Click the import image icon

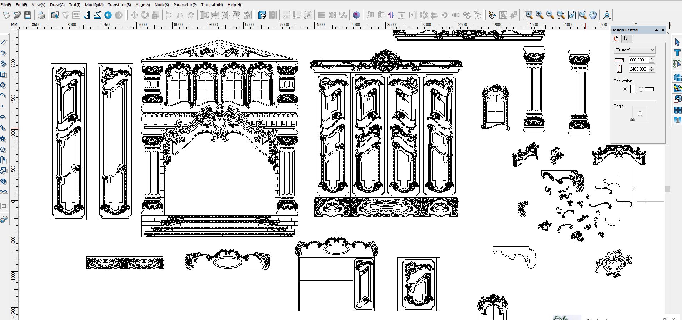tap(55, 15)
